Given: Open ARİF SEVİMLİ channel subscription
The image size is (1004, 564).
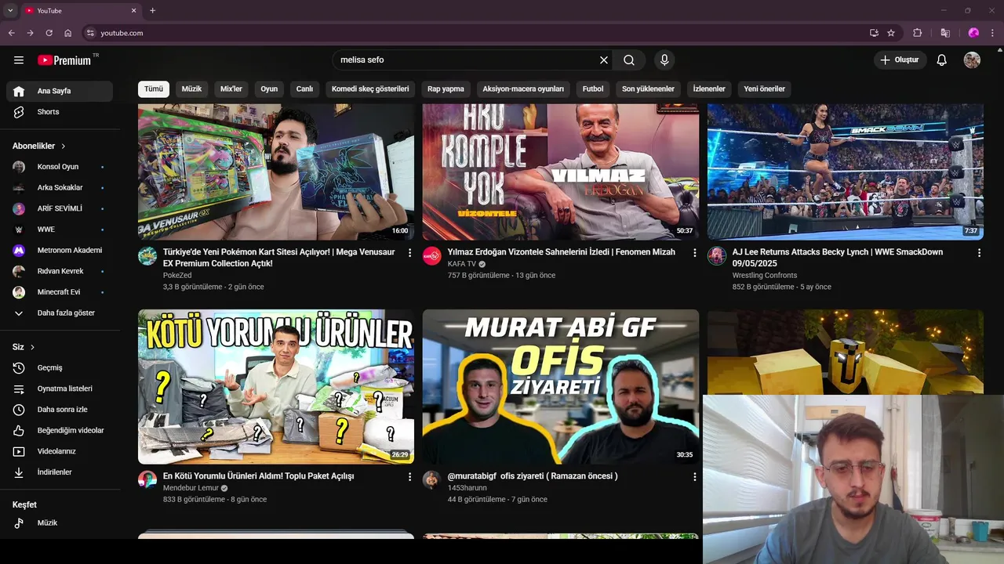Looking at the screenshot, I should click(60, 208).
